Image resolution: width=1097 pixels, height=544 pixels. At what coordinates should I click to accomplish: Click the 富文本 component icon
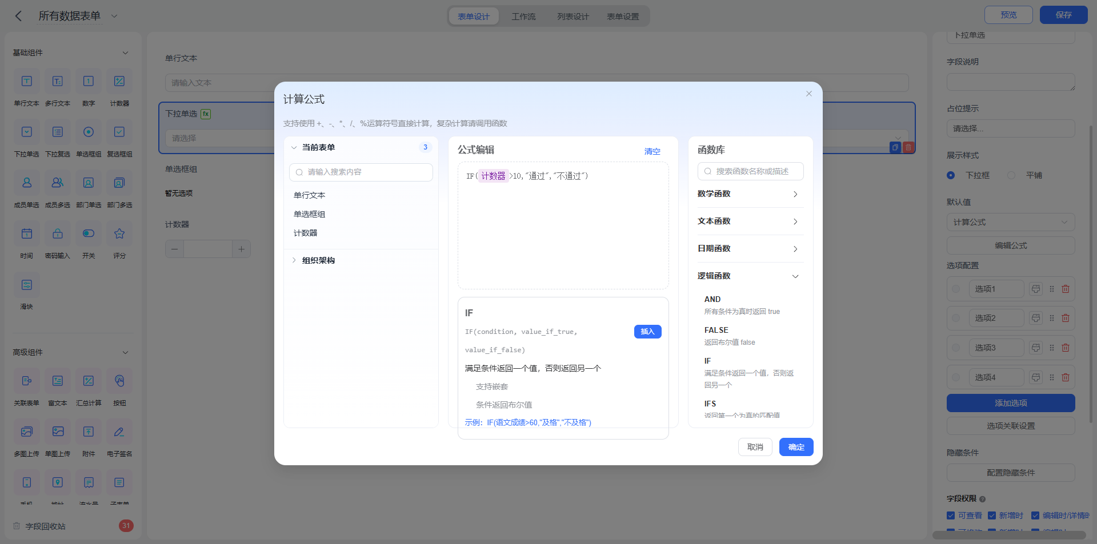[58, 381]
